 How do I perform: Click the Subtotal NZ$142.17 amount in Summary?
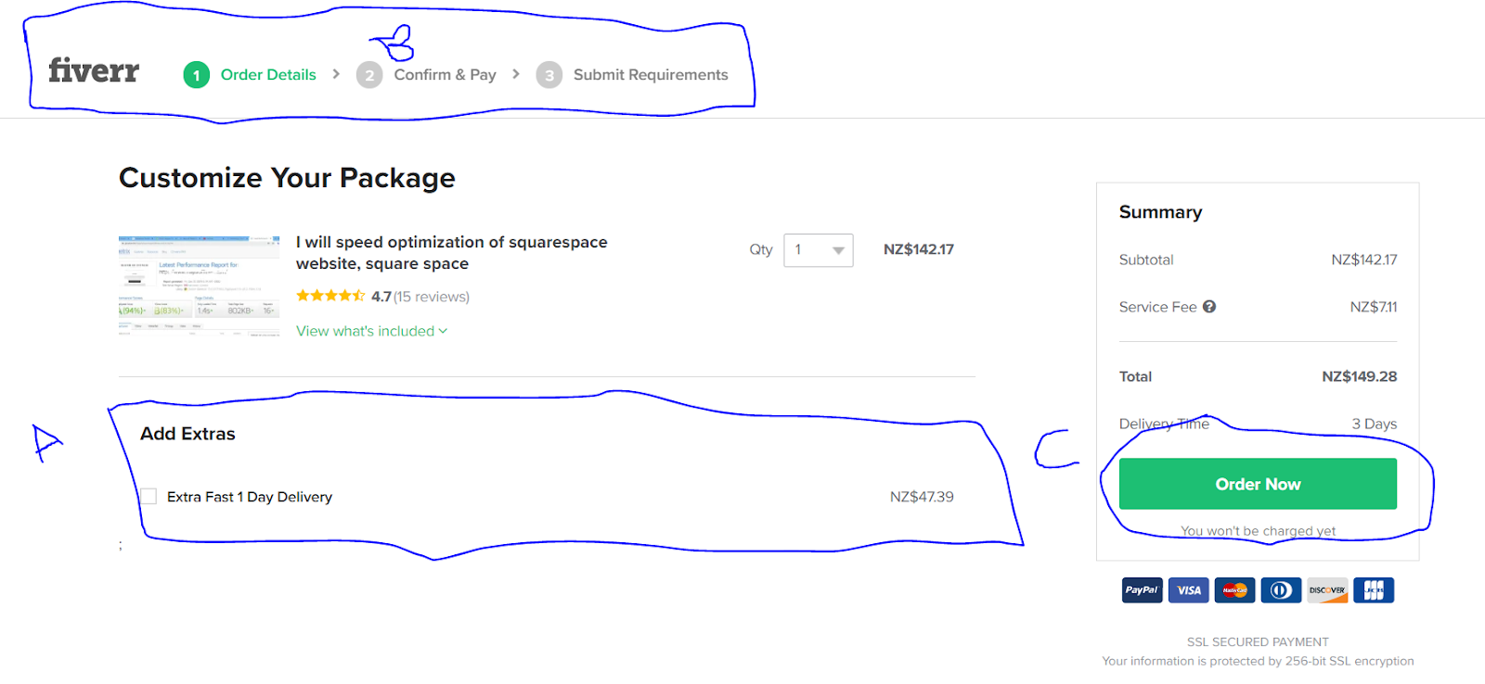[x=1364, y=260]
